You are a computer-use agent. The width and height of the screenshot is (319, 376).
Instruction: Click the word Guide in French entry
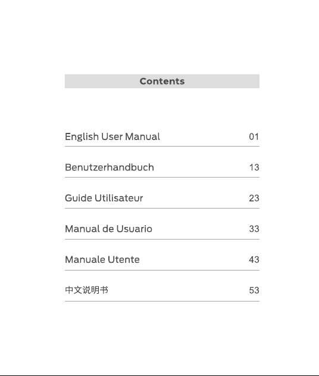[x=79, y=198]
